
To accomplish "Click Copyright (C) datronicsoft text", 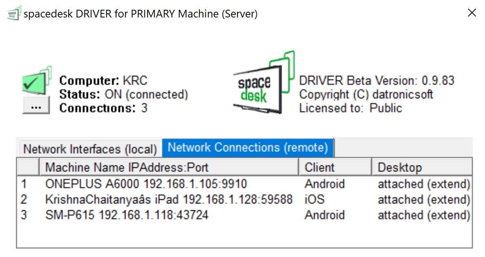I will (366, 94).
